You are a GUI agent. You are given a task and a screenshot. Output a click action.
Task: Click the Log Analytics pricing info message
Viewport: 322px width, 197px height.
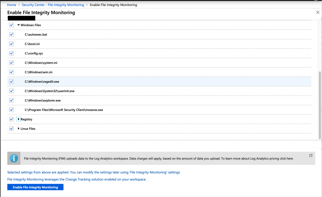158,159
